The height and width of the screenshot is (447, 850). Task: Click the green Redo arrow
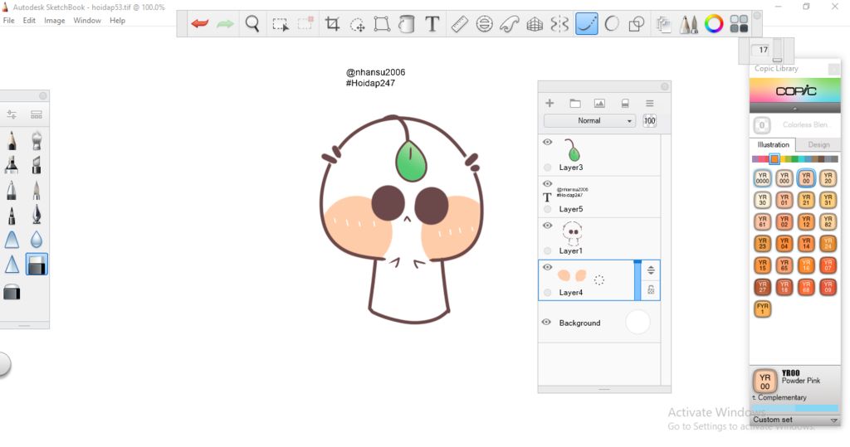(x=224, y=24)
